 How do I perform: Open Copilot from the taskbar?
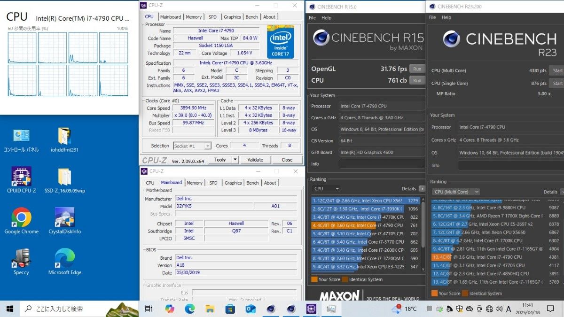169,309
